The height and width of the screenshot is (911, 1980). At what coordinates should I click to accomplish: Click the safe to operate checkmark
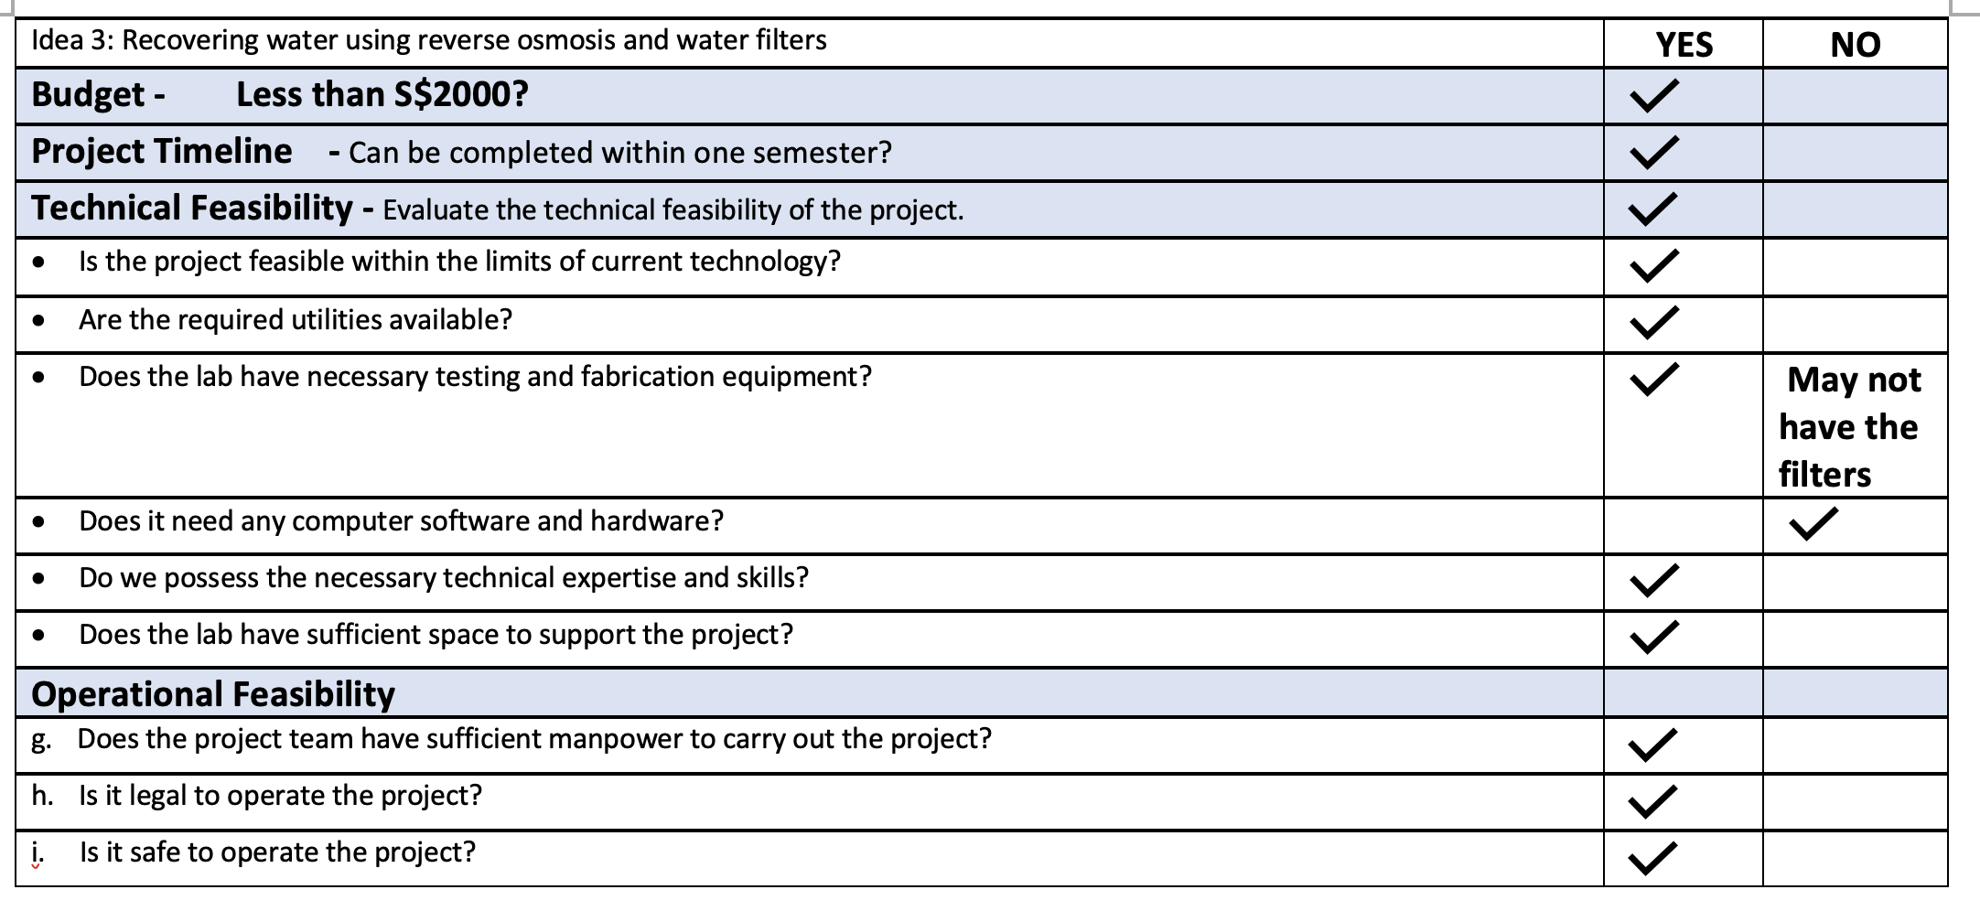point(1653,858)
